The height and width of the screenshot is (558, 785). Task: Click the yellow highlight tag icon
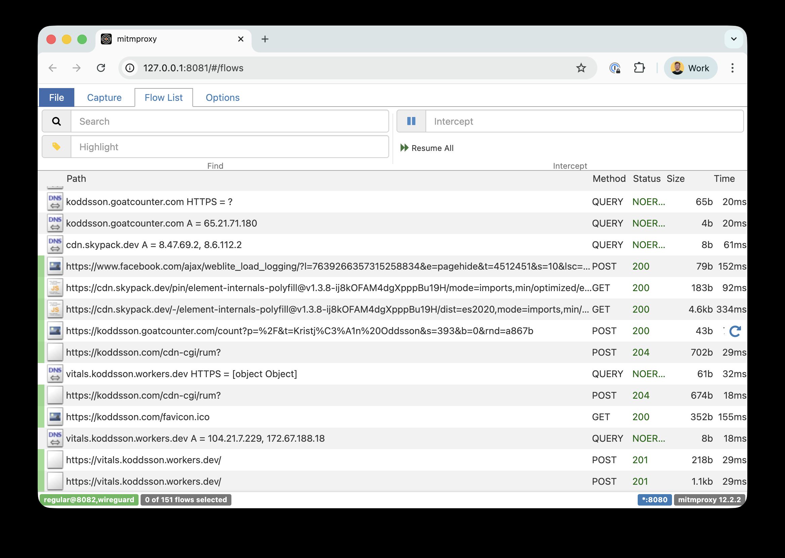(57, 147)
